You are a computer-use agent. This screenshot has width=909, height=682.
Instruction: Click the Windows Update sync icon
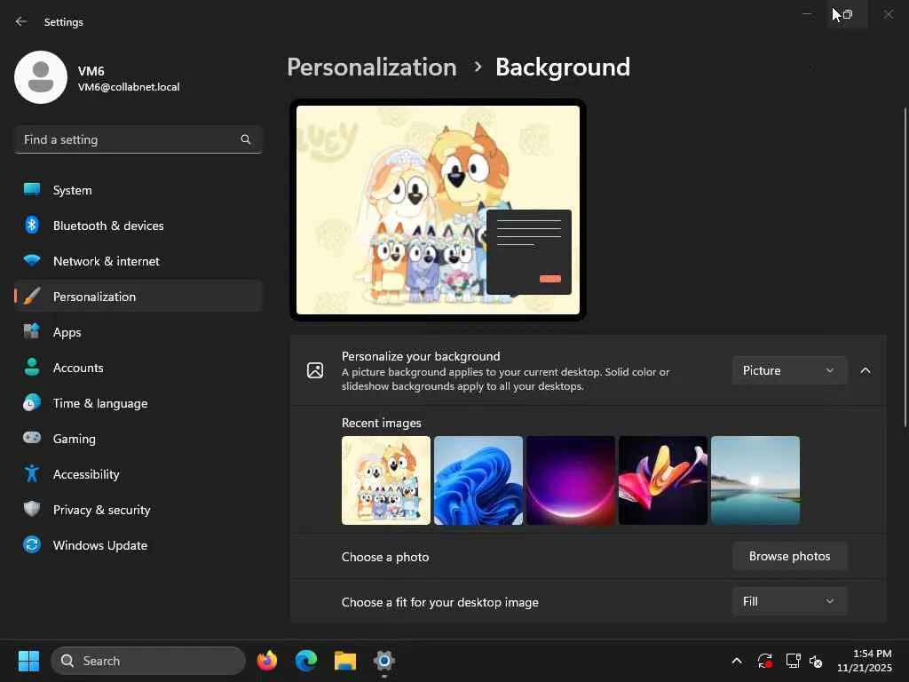click(32, 544)
